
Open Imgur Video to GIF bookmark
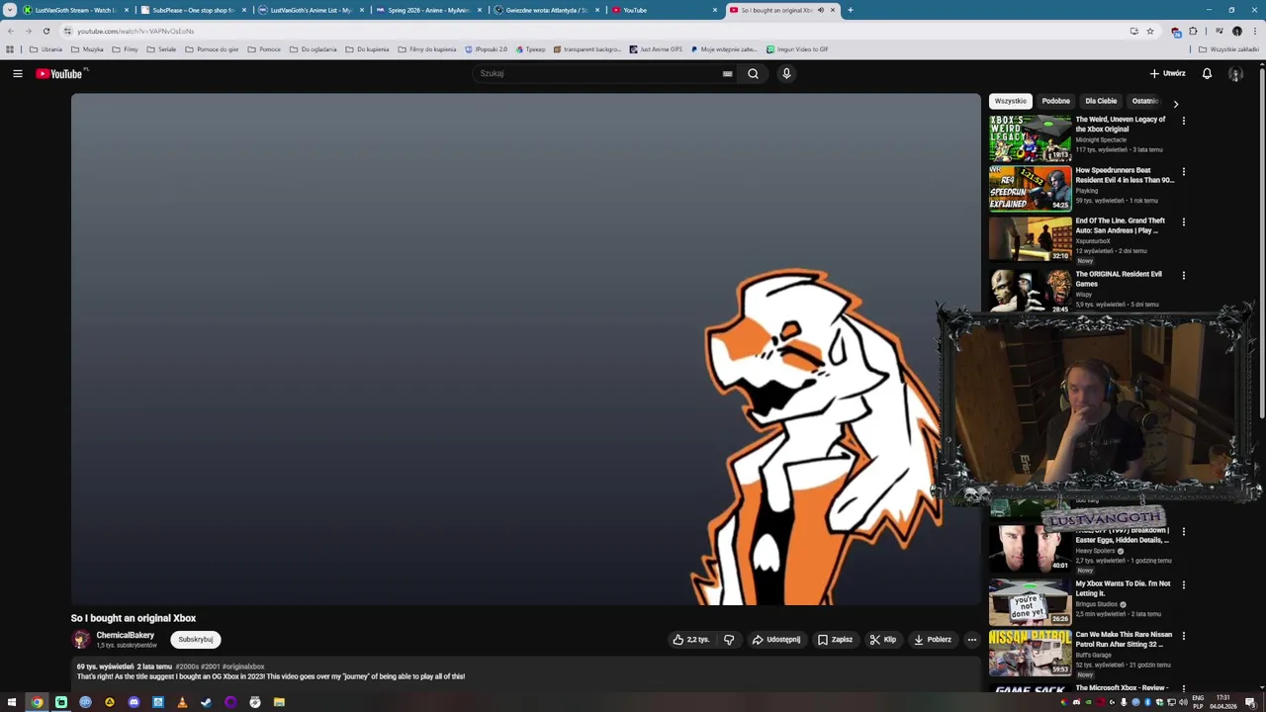click(x=797, y=49)
